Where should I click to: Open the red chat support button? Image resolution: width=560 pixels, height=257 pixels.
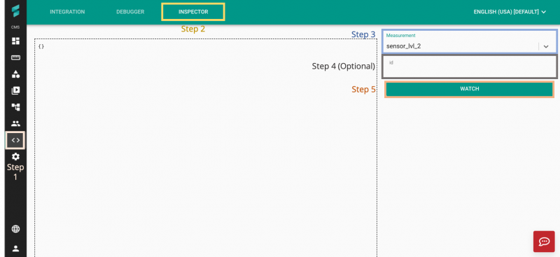click(x=544, y=242)
